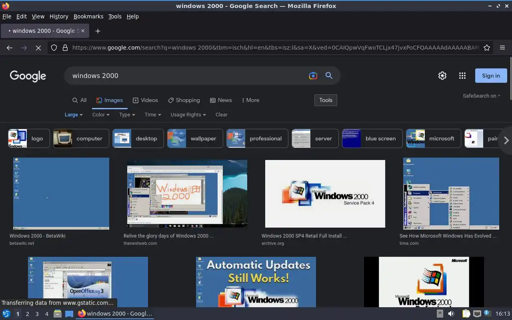The width and height of the screenshot is (512, 320).
Task: Open Google apps grid
Action: point(462,76)
